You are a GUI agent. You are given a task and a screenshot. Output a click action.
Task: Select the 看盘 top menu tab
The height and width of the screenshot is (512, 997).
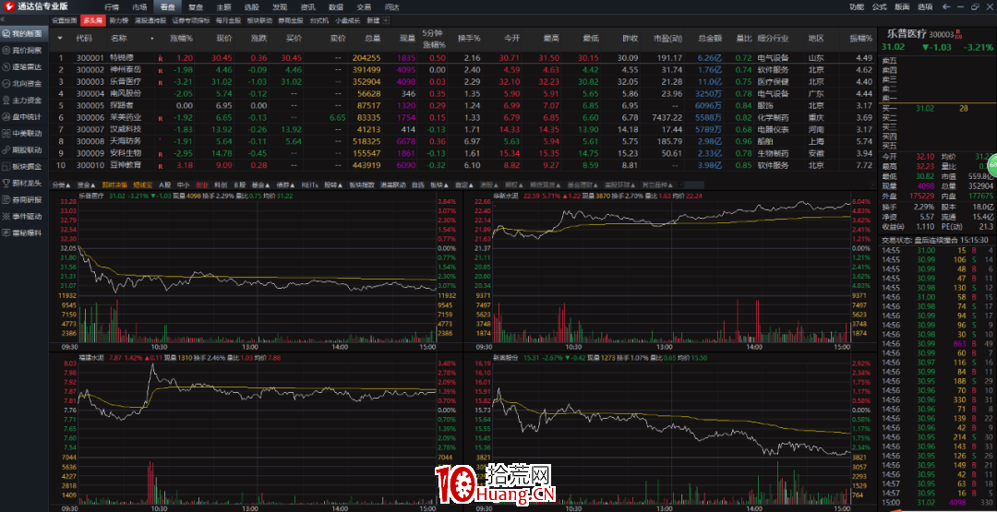pos(167,7)
